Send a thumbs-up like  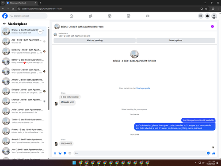click(214, 153)
